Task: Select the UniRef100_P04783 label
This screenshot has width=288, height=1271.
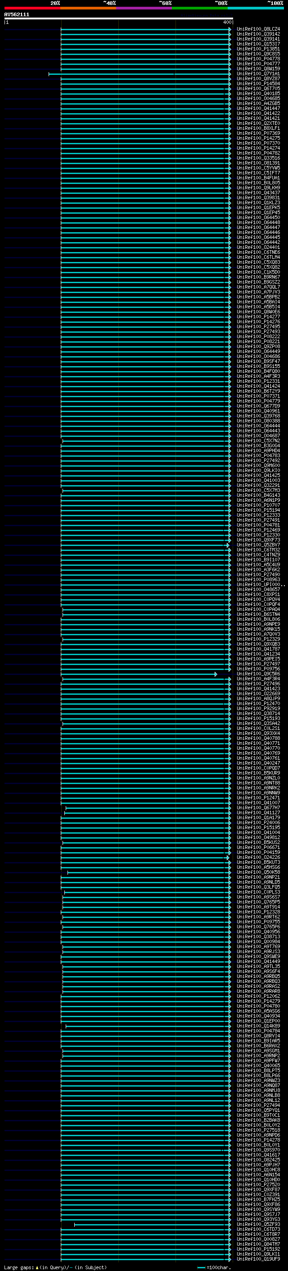Action: (258, 456)
